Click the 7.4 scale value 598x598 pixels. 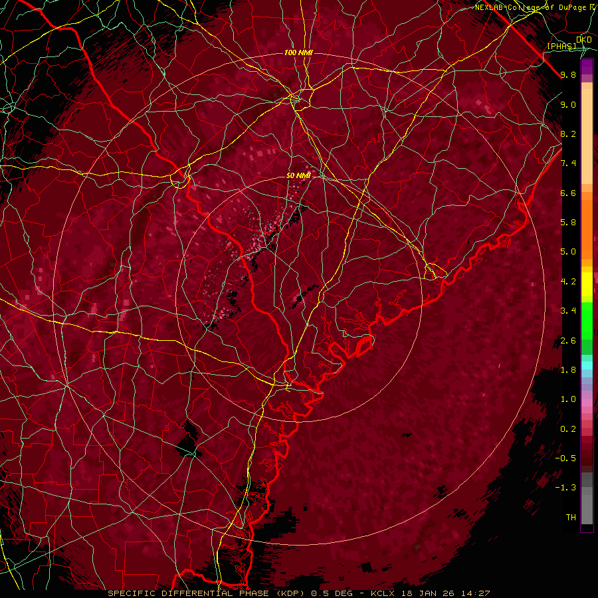568,163
